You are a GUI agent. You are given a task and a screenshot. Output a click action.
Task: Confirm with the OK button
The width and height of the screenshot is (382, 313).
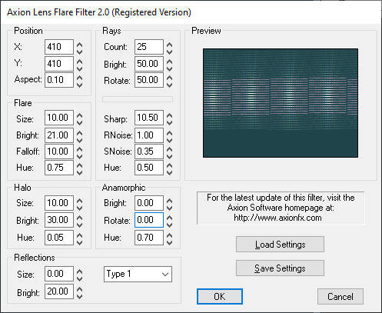(220, 297)
